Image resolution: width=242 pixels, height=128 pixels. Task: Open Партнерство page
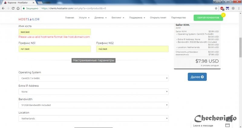pos(178,18)
